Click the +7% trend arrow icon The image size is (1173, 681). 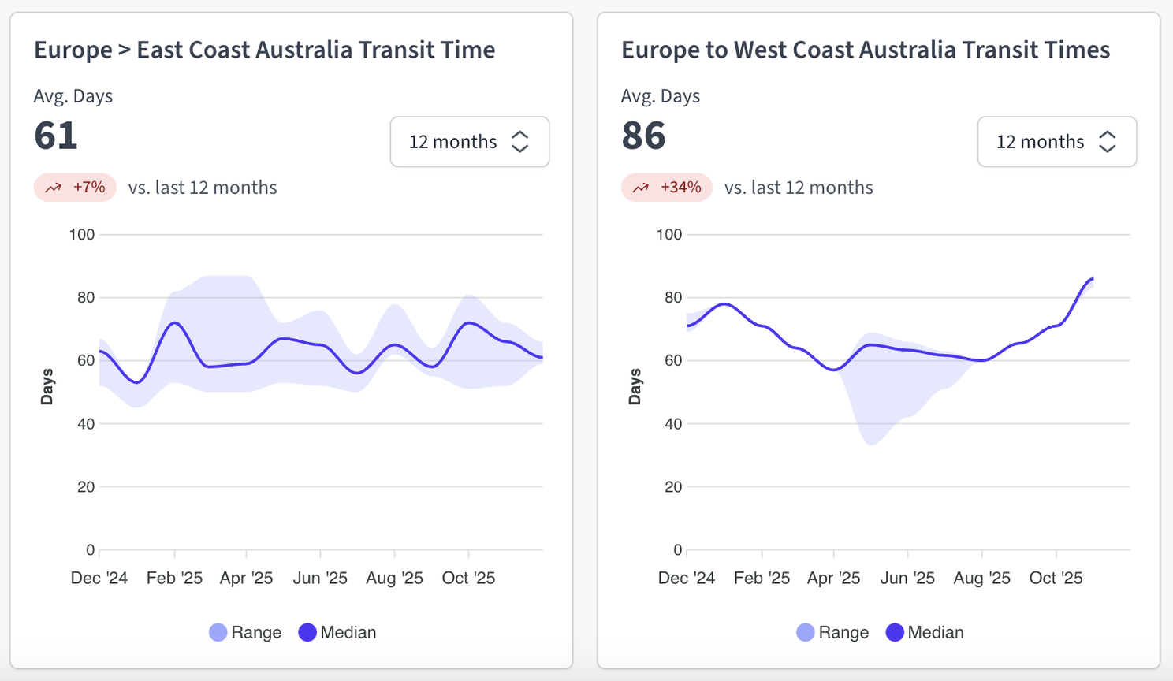point(54,187)
